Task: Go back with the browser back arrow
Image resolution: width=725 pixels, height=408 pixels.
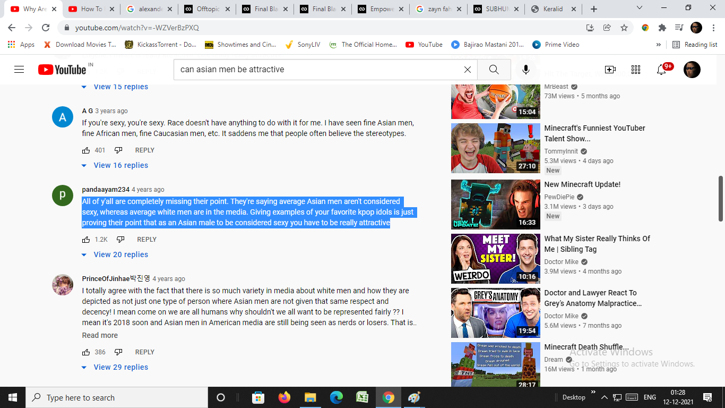Action: click(x=12, y=28)
